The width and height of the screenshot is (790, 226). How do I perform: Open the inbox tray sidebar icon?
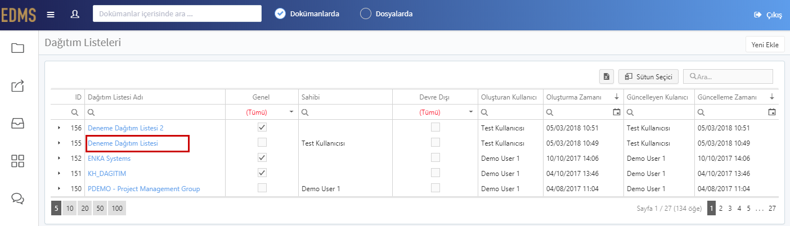pos(18,124)
